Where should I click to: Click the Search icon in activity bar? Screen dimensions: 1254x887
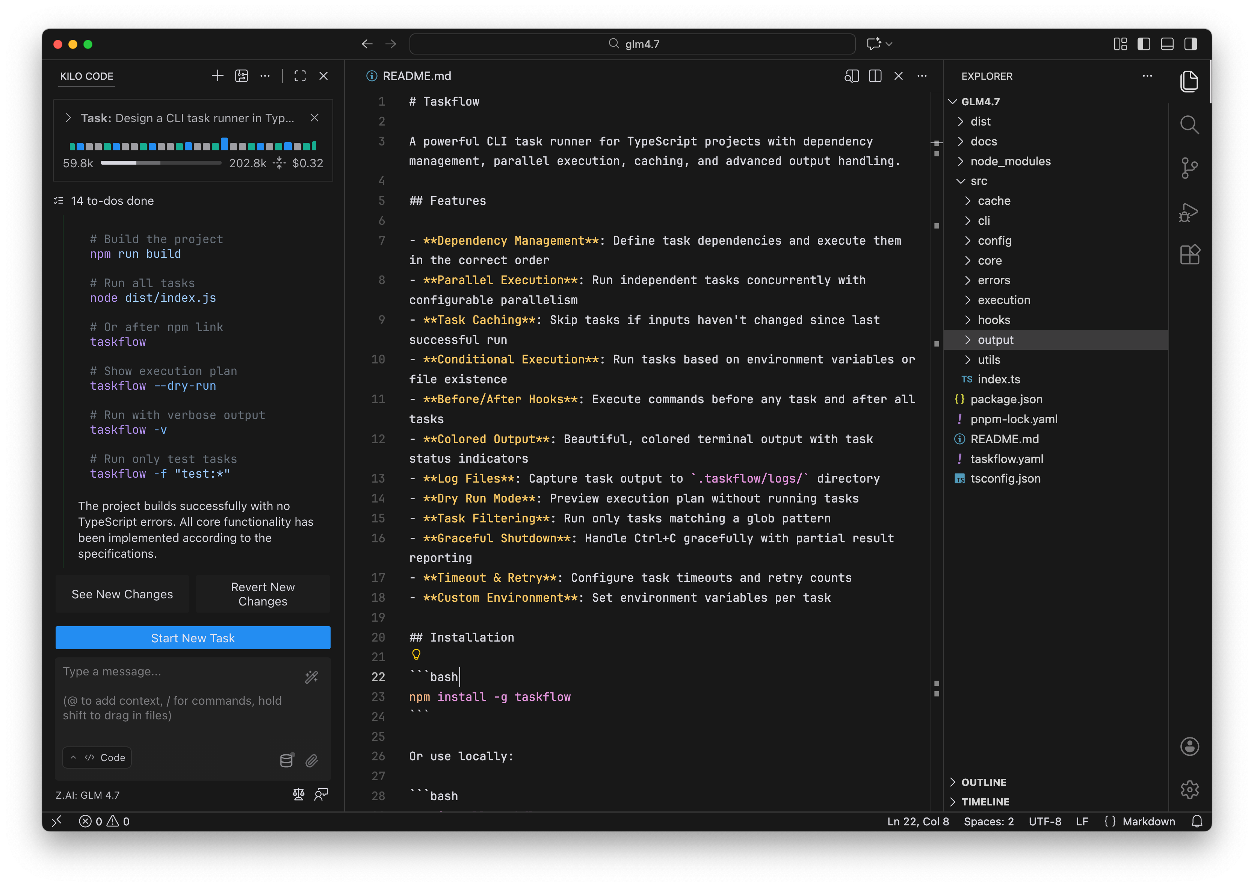1189,125
